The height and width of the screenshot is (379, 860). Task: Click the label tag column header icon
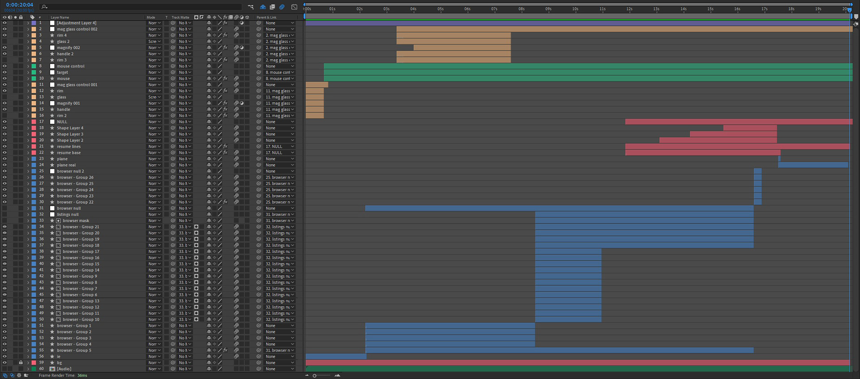[32, 17]
